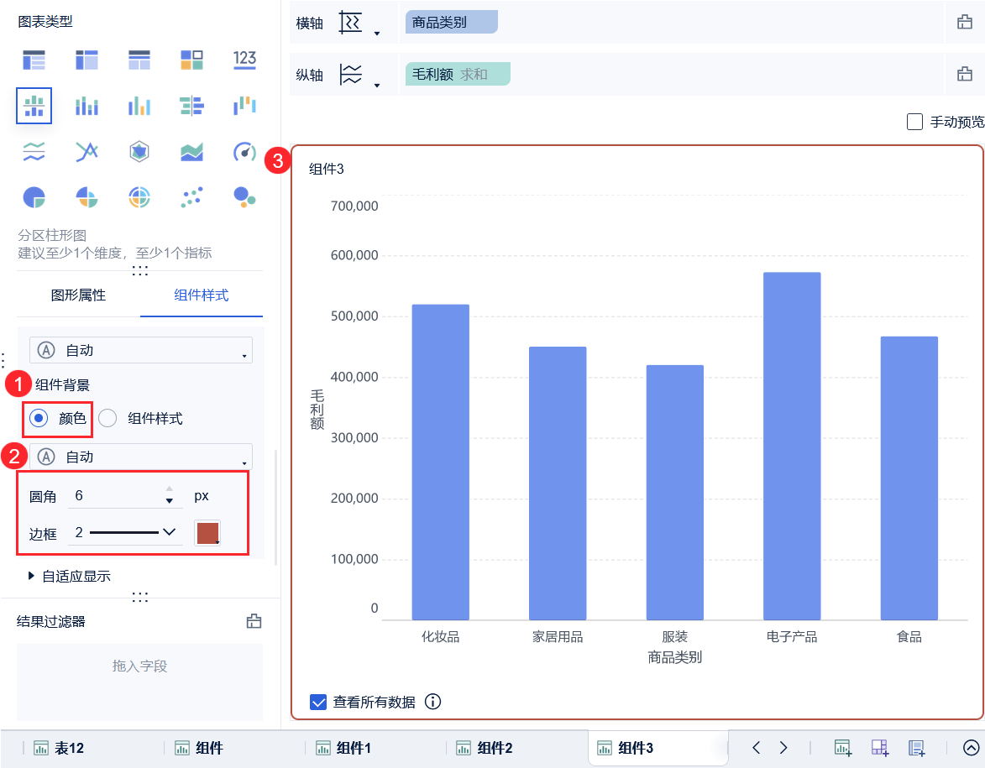Select the multi-layer pie chart icon
The width and height of the screenshot is (985, 768).
coord(139,198)
